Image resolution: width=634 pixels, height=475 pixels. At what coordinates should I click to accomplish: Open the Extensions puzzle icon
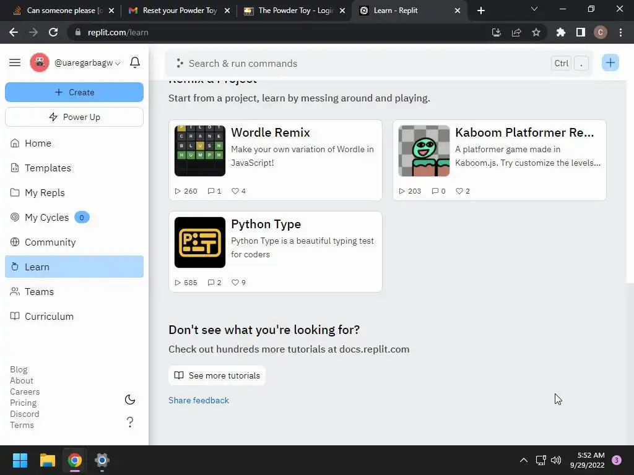pyautogui.click(x=561, y=32)
